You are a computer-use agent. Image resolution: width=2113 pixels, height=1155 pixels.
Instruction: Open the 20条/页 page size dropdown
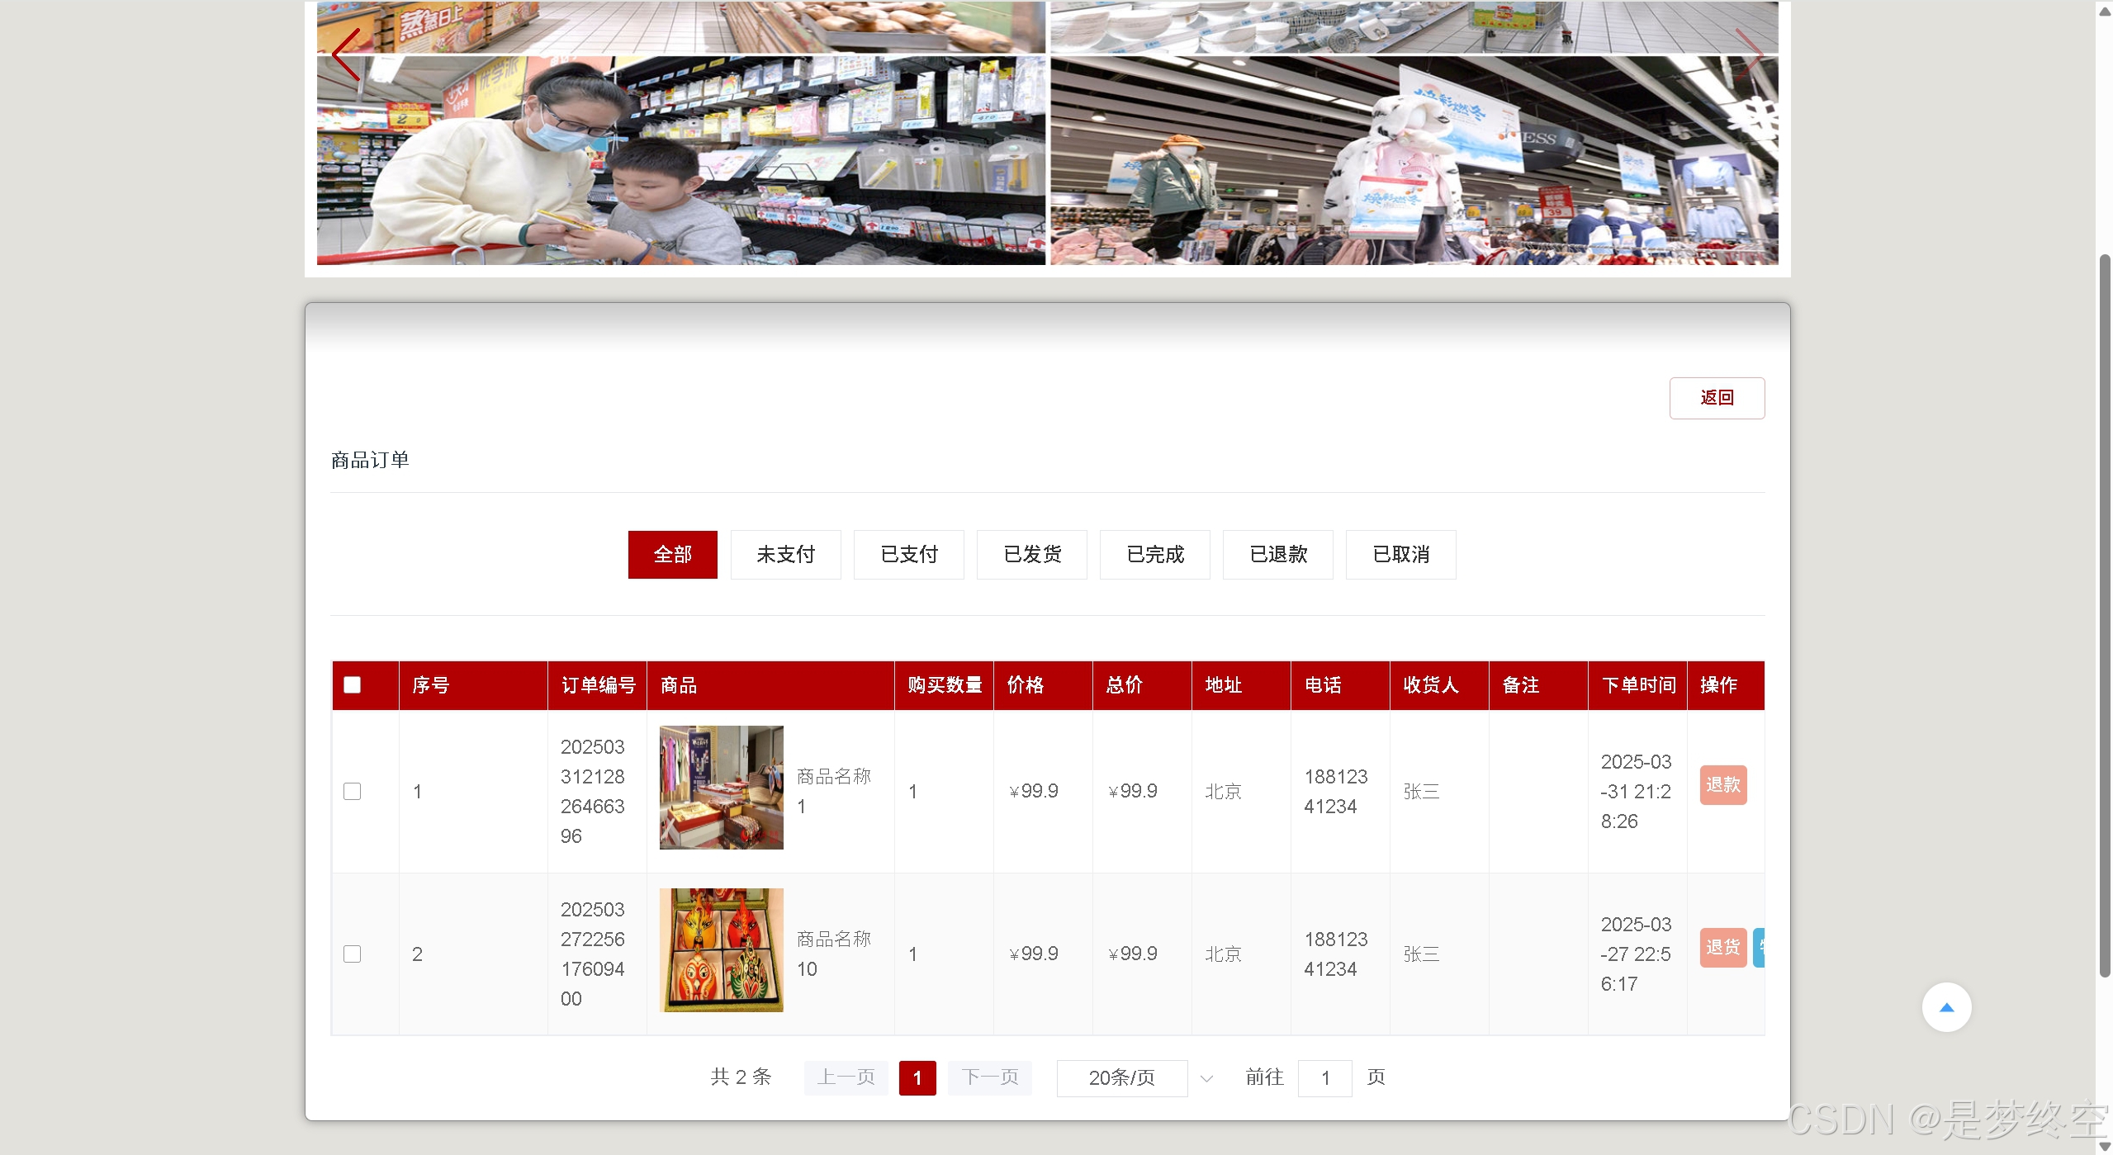(x=1121, y=1078)
